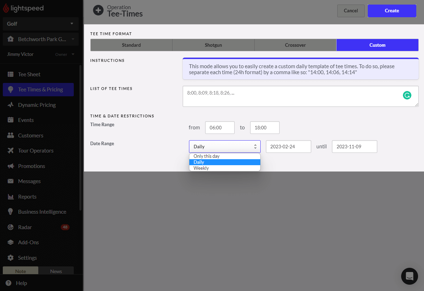Click the Help link
This screenshot has width=424, height=291.
point(21,283)
